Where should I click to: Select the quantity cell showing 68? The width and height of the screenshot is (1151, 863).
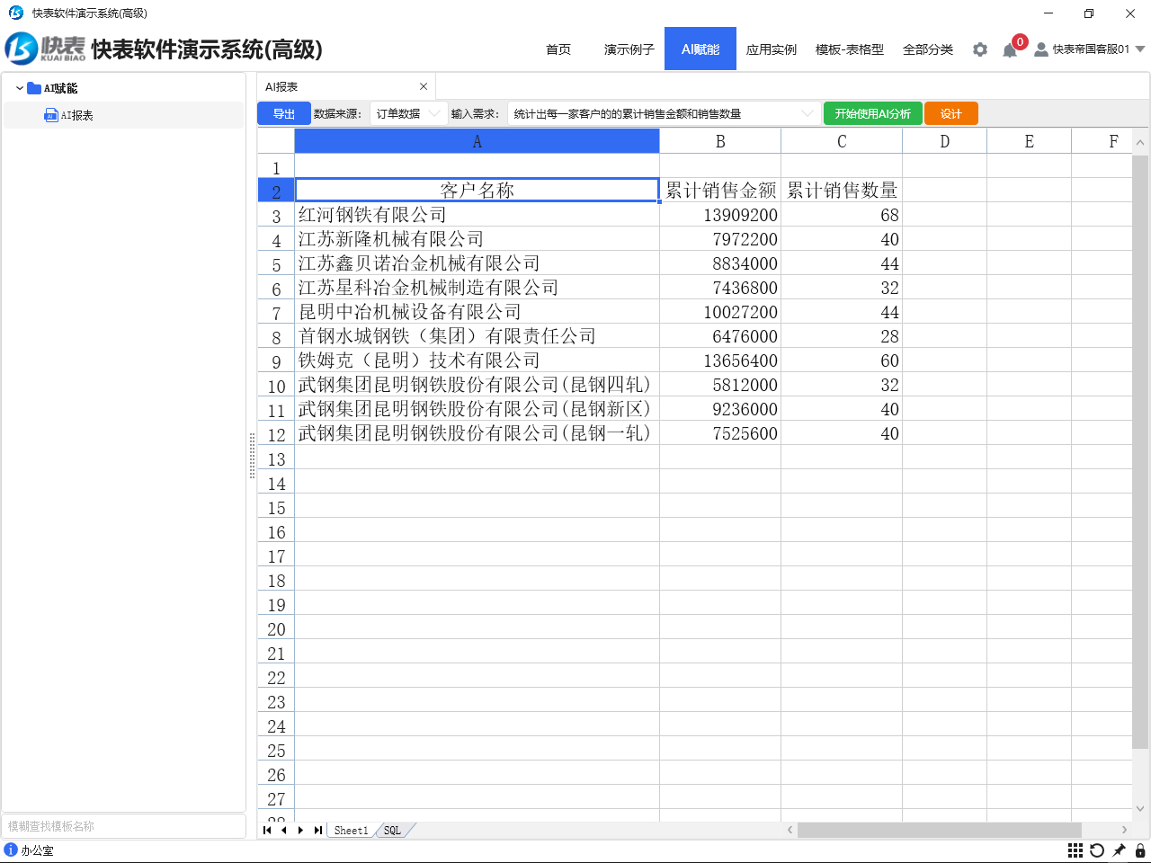click(x=842, y=215)
